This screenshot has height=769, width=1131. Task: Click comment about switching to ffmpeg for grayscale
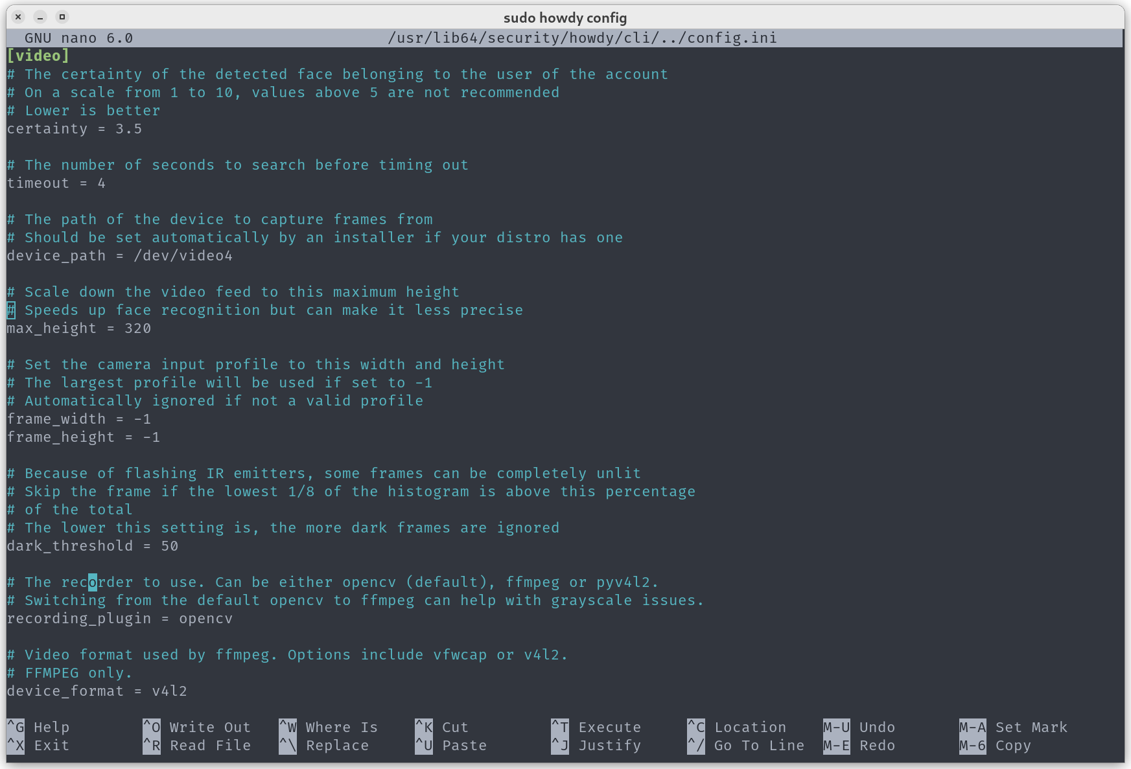point(355,601)
